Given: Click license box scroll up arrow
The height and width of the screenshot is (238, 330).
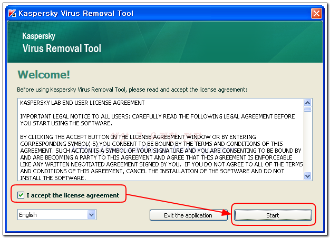Looking at the screenshot, I should (x=308, y=103).
